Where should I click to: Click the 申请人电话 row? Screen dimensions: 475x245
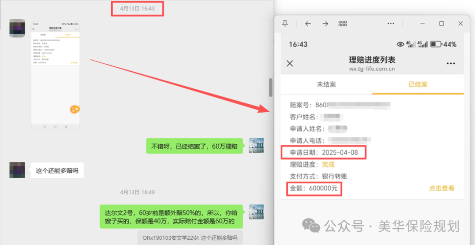pyautogui.click(x=330, y=141)
